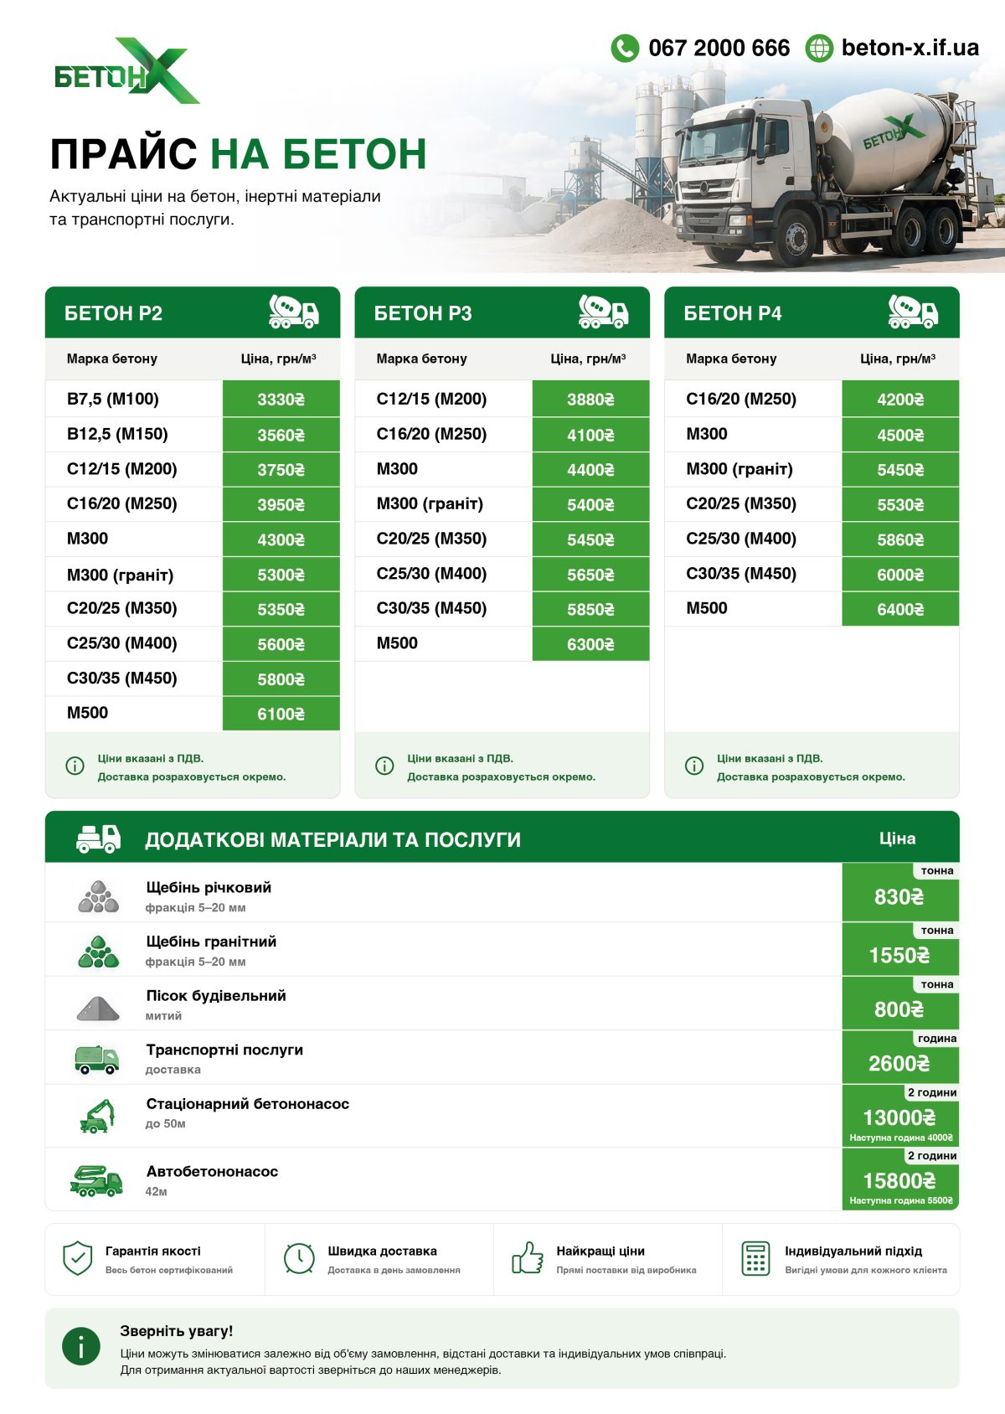Click the stationary concrete pump icon

[96, 1116]
